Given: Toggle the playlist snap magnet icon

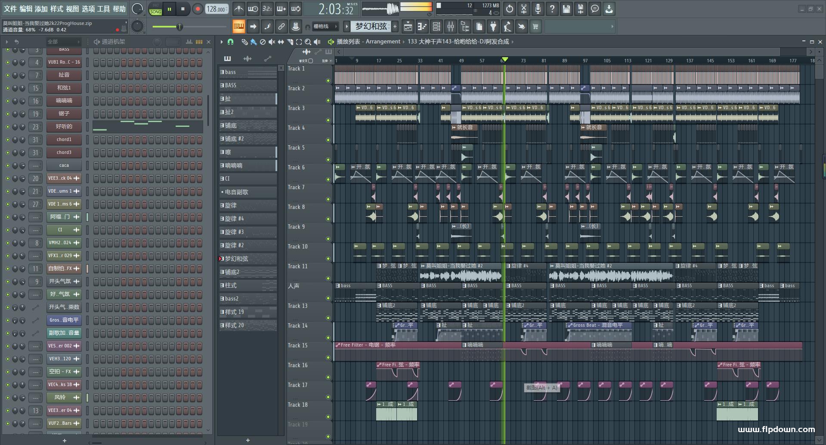Looking at the screenshot, I should (230, 42).
